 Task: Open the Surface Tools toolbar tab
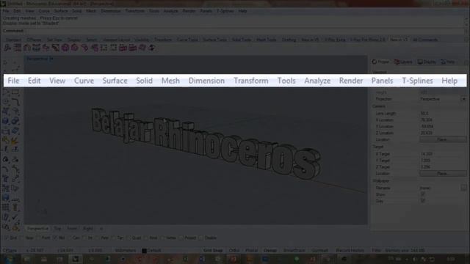point(214,40)
